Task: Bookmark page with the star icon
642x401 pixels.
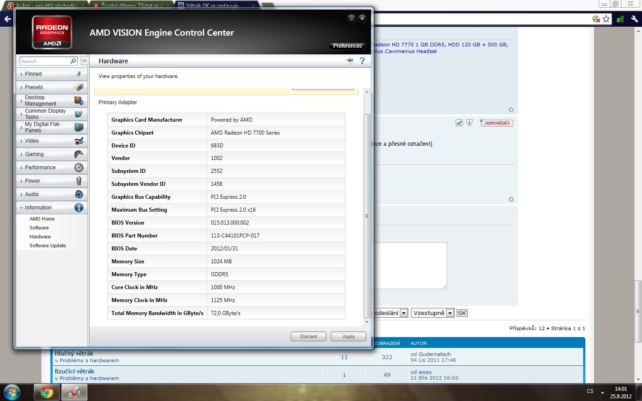Action: (606, 19)
